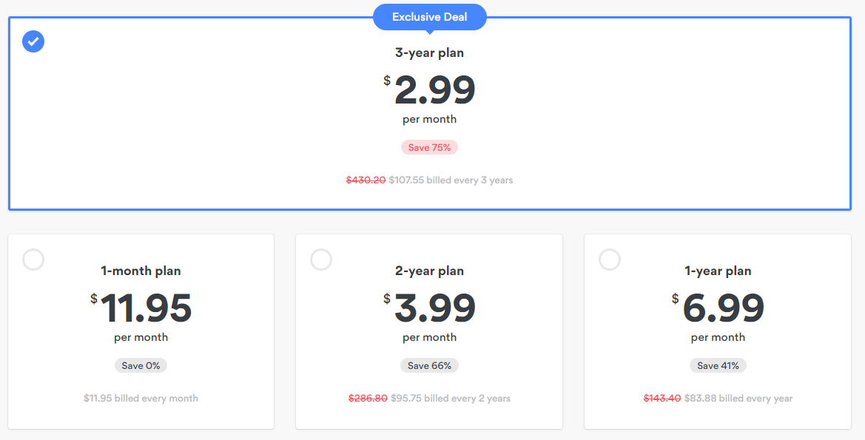
Task: Click the Exclusive Deal badge
Action: point(430,17)
